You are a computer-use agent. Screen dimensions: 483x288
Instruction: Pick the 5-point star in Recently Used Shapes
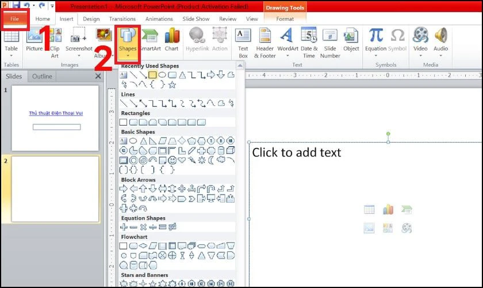(172, 85)
